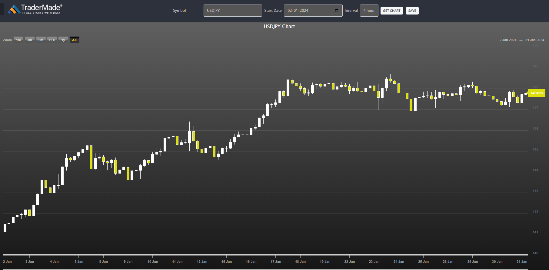Click the 2 Jan 2024 range start date
Viewport: 549px width, 270px height.
pos(508,40)
